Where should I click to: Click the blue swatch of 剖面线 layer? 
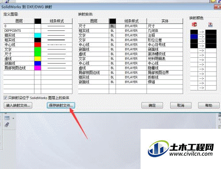(x=38, y=63)
